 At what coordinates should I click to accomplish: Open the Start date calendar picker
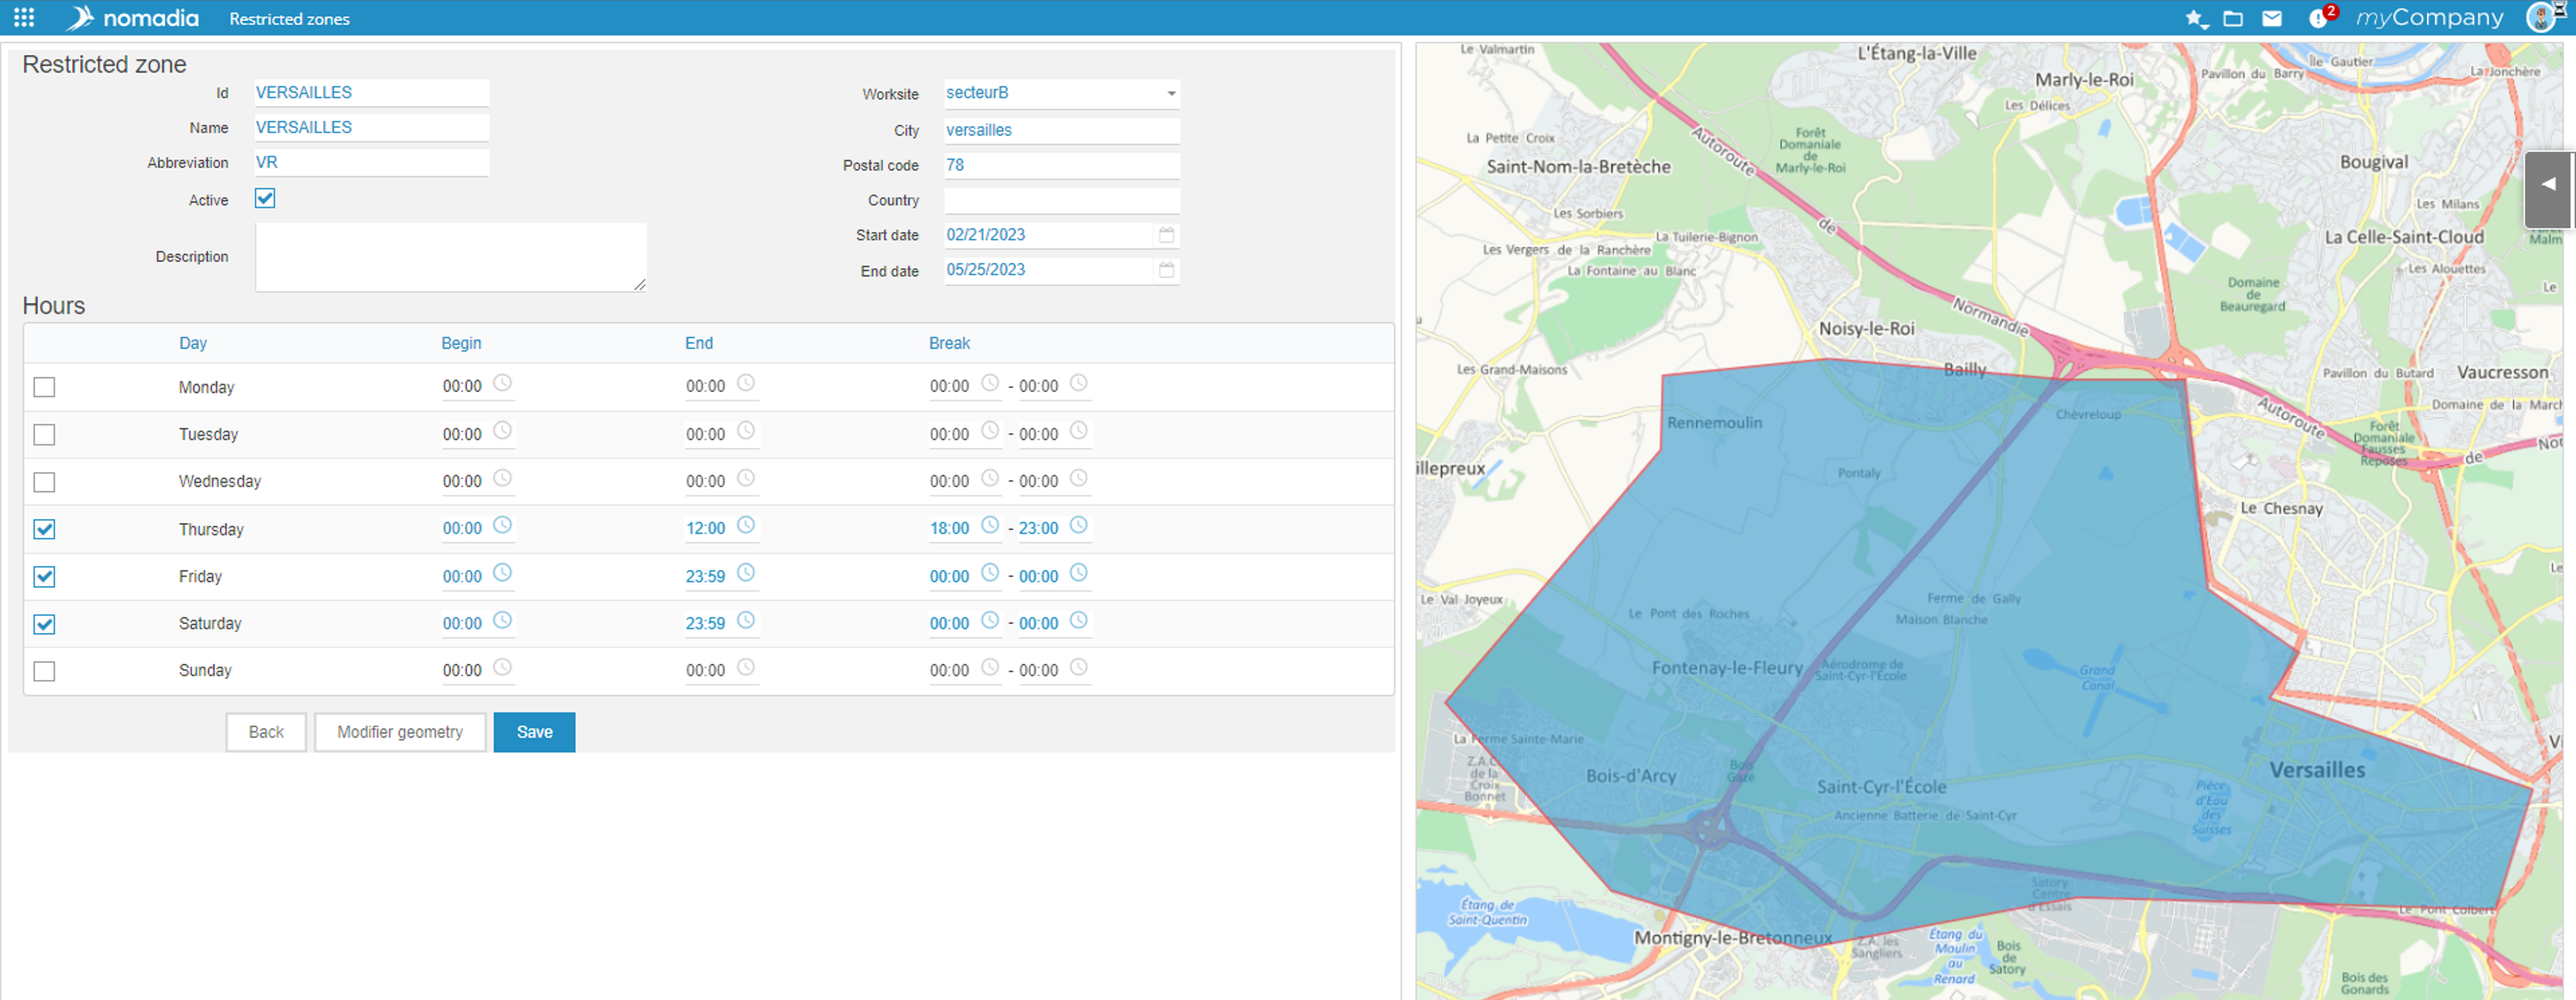pyautogui.click(x=1166, y=235)
